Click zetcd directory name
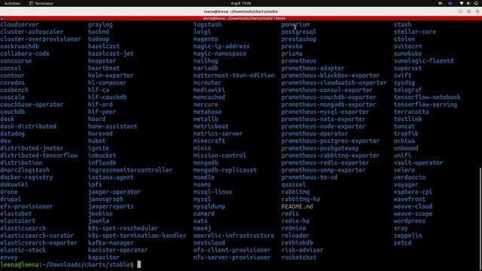 402,242
